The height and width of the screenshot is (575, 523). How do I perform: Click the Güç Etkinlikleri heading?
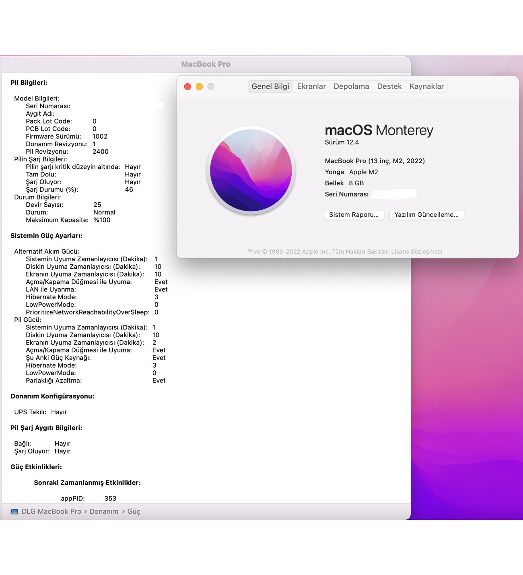(36, 467)
